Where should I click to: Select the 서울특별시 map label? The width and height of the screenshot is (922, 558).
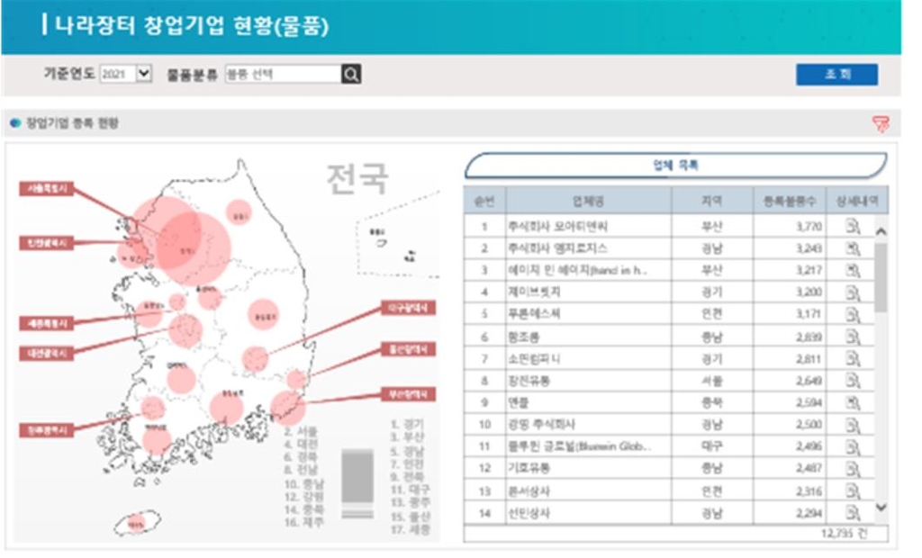tap(48, 189)
